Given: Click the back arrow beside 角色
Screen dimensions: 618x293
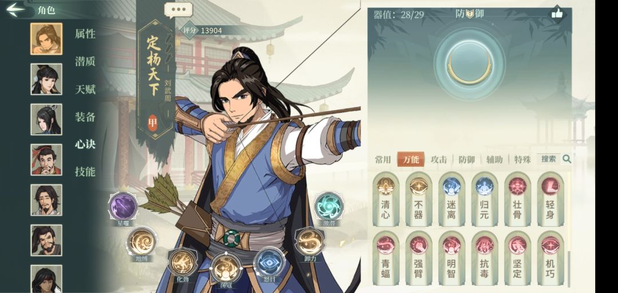Looking at the screenshot, I should tap(16, 10).
